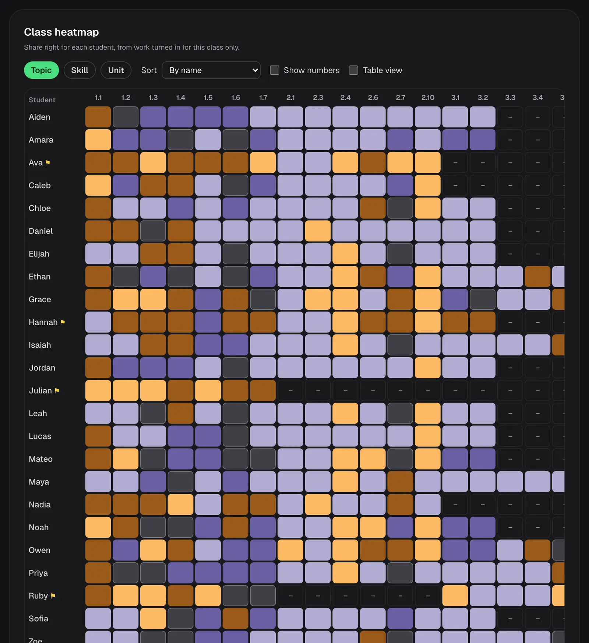Select student name Grace
The width and height of the screenshot is (589, 643).
[40, 299]
